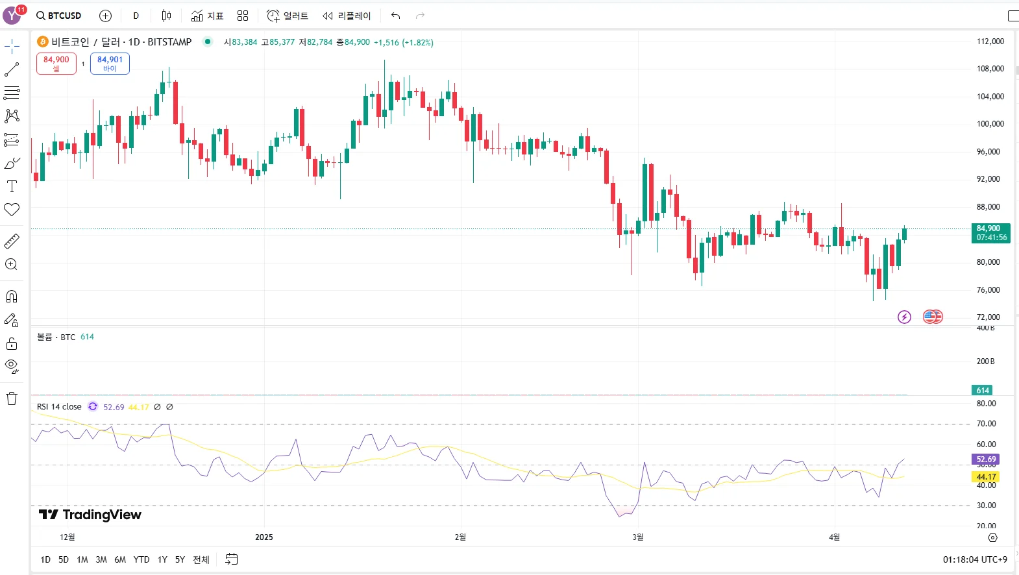The height and width of the screenshot is (575, 1019).
Task: Click the undo arrow
Action: [x=395, y=16]
